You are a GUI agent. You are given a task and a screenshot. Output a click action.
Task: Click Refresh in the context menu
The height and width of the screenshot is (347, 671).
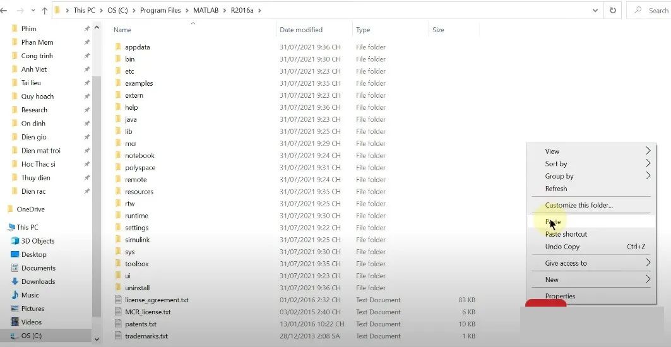[591, 188]
